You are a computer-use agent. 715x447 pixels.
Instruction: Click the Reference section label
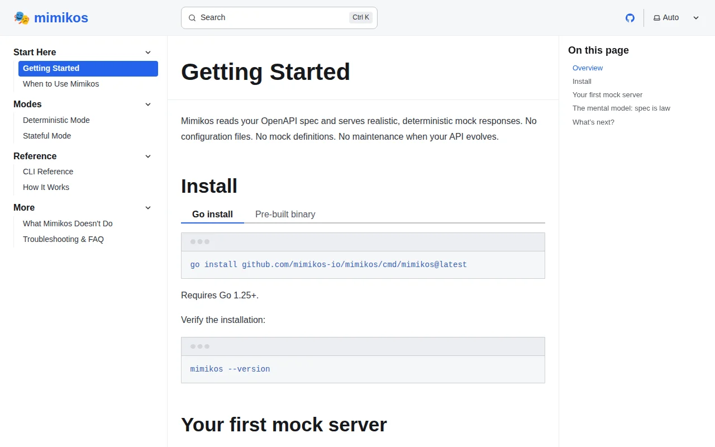coord(35,156)
